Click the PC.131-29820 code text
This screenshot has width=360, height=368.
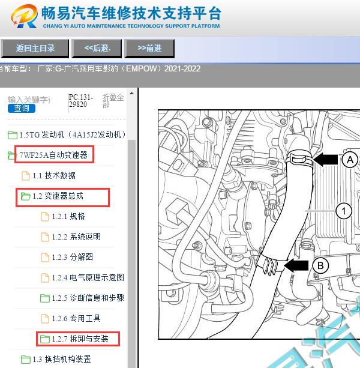pos(81,101)
